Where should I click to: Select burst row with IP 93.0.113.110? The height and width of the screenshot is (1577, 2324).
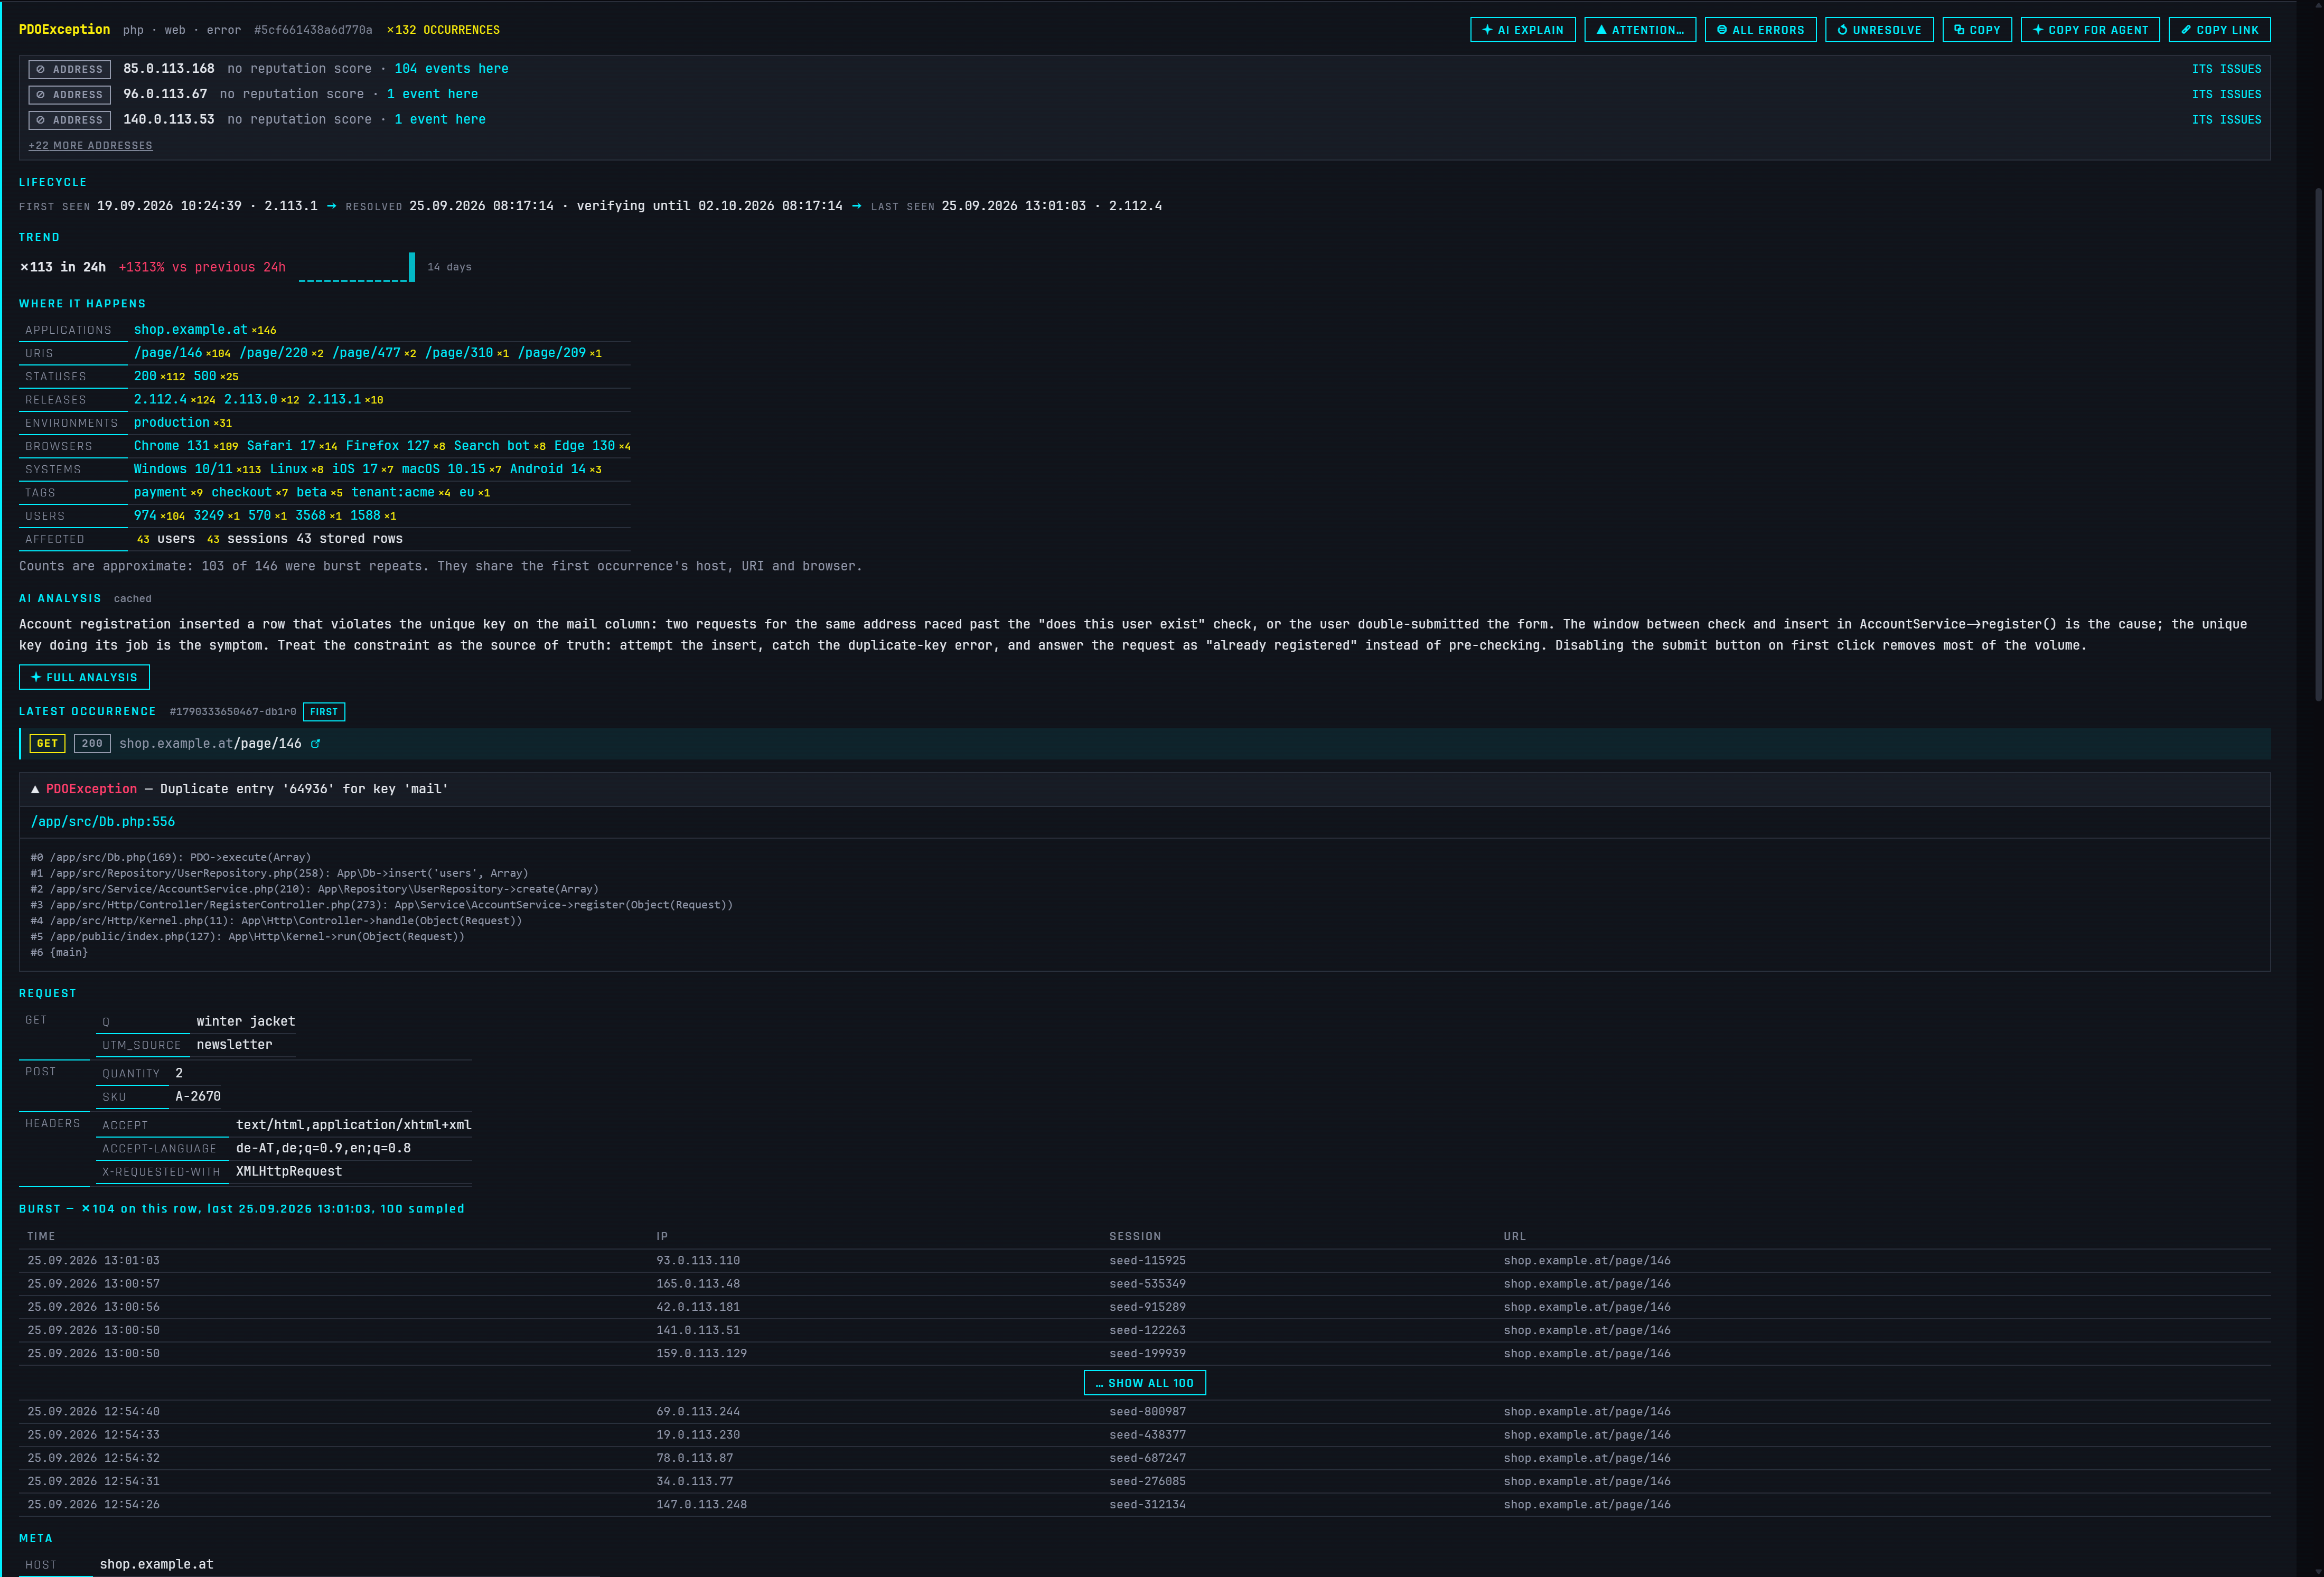tap(1145, 1260)
